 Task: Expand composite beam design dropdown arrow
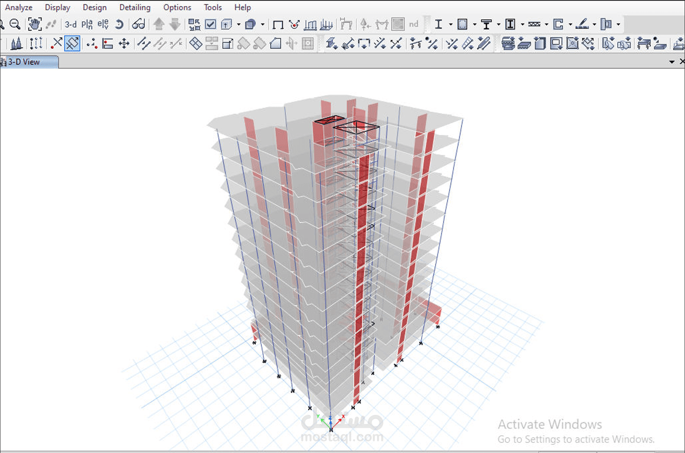[x=499, y=24]
